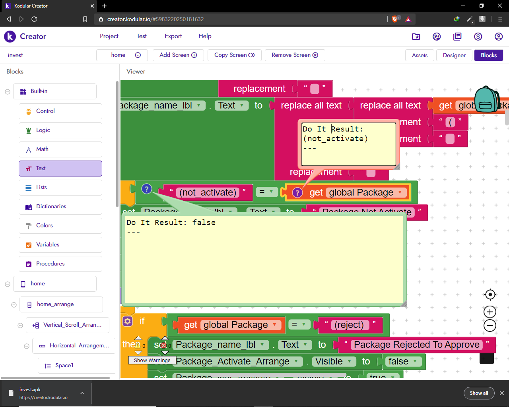509x407 pixels.
Task: Switch to the Designer view
Action: (x=454, y=55)
